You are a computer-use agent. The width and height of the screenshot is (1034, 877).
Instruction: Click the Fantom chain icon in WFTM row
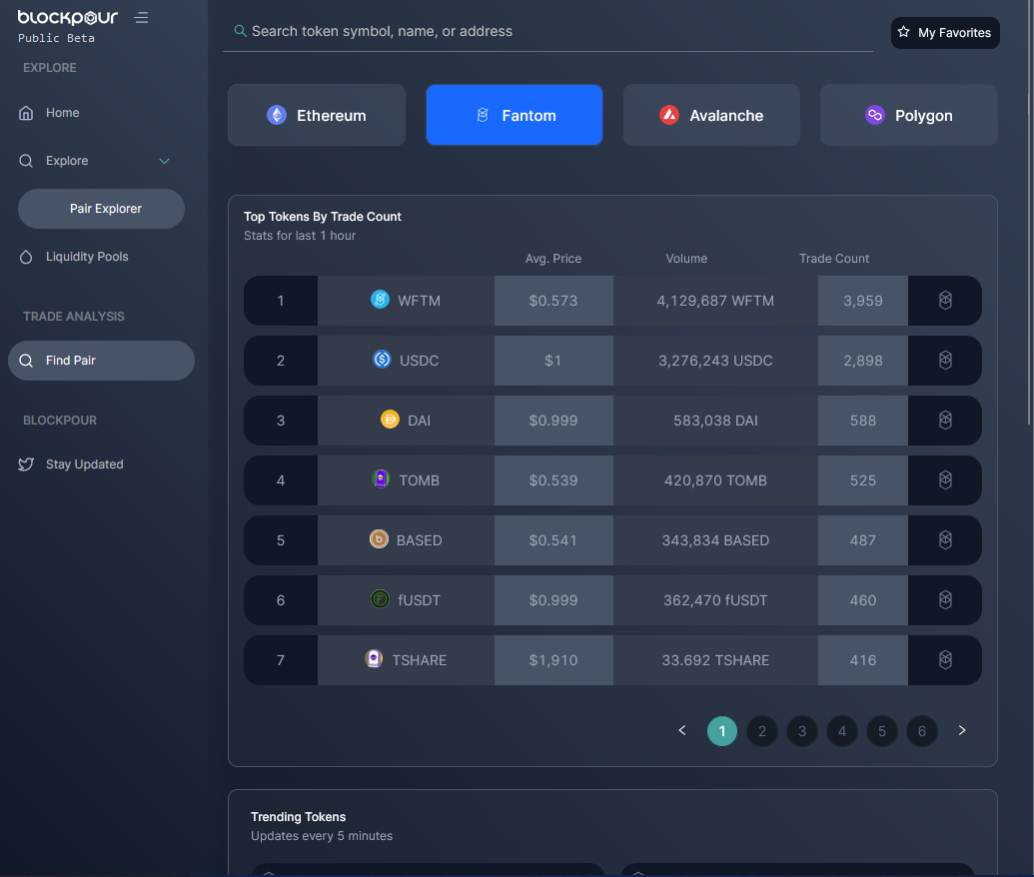click(945, 301)
